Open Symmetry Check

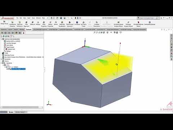pyautogui.click(x=84, y=24)
